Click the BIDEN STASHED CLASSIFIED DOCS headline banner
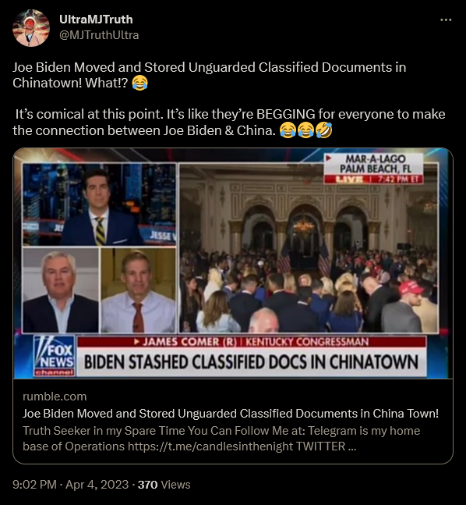This screenshot has width=466, height=505. tap(252, 362)
